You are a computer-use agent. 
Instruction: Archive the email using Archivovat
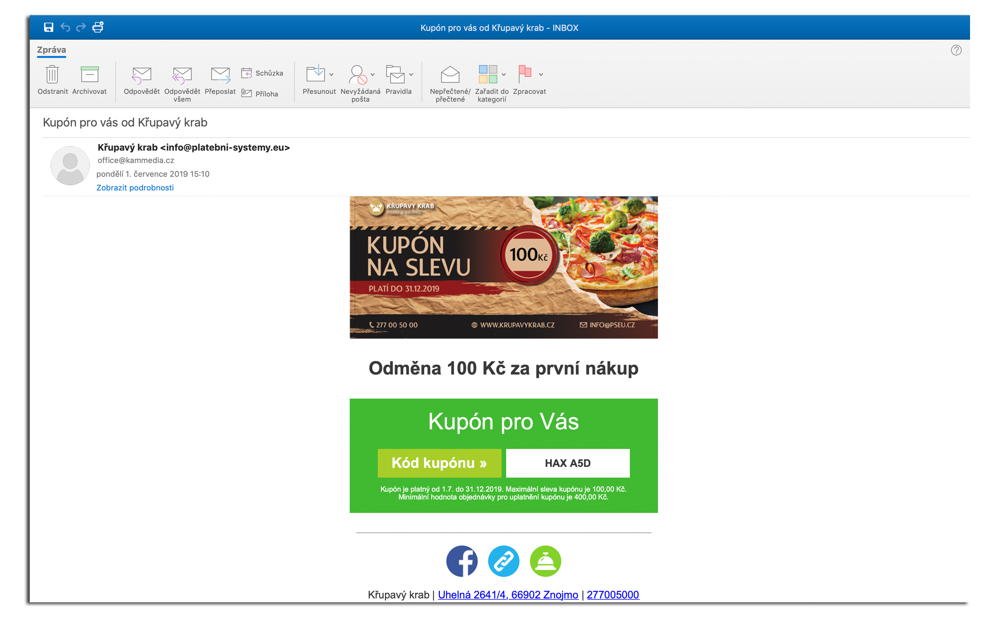click(89, 80)
